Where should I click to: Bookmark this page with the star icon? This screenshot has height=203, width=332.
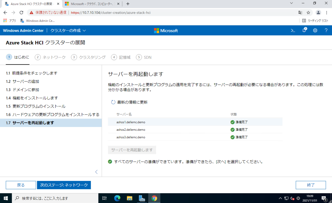coord(308,13)
